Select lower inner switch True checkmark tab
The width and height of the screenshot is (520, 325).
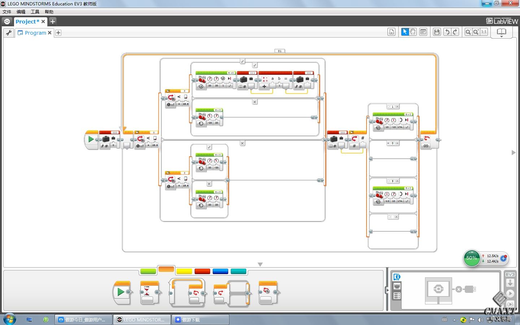209,147
